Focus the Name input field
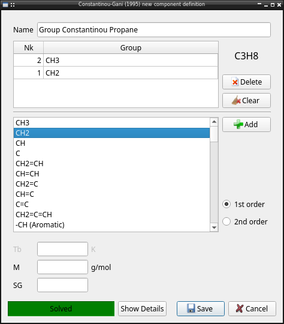Image resolution: width=284 pixels, height=324 pixels. point(154,30)
